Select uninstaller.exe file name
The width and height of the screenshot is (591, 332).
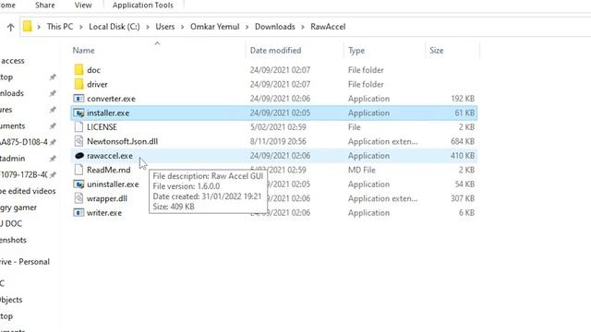tap(113, 184)
